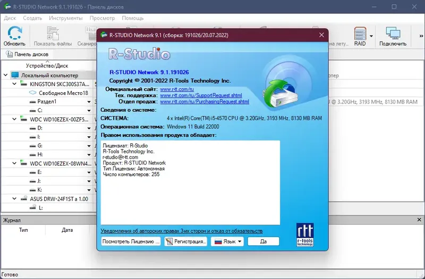Open the SupportRequest.shtml support link
This screenshot has height=279, width=425.
[201, 95]
